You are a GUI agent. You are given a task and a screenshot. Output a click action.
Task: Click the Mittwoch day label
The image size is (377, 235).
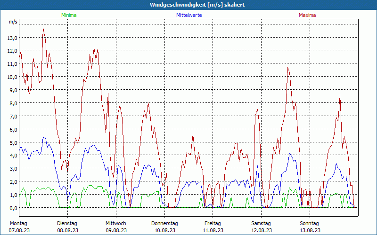[116, 223]
